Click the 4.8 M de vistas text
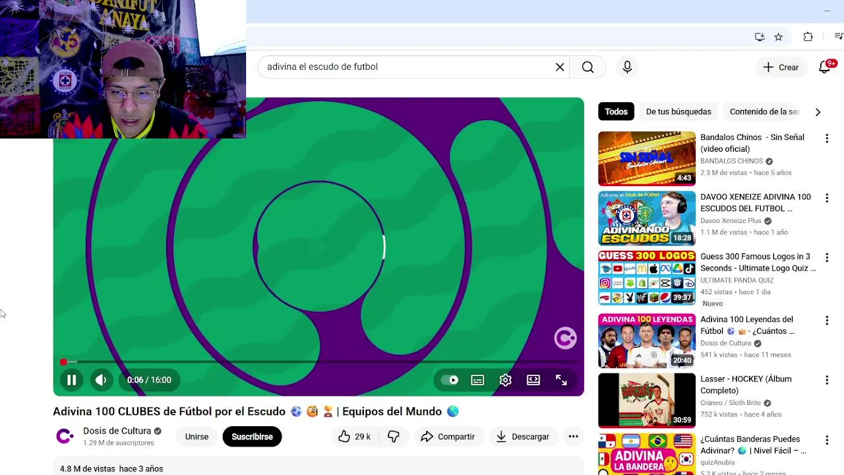This screenshot has height=475, width=844. tap(88, 469)
